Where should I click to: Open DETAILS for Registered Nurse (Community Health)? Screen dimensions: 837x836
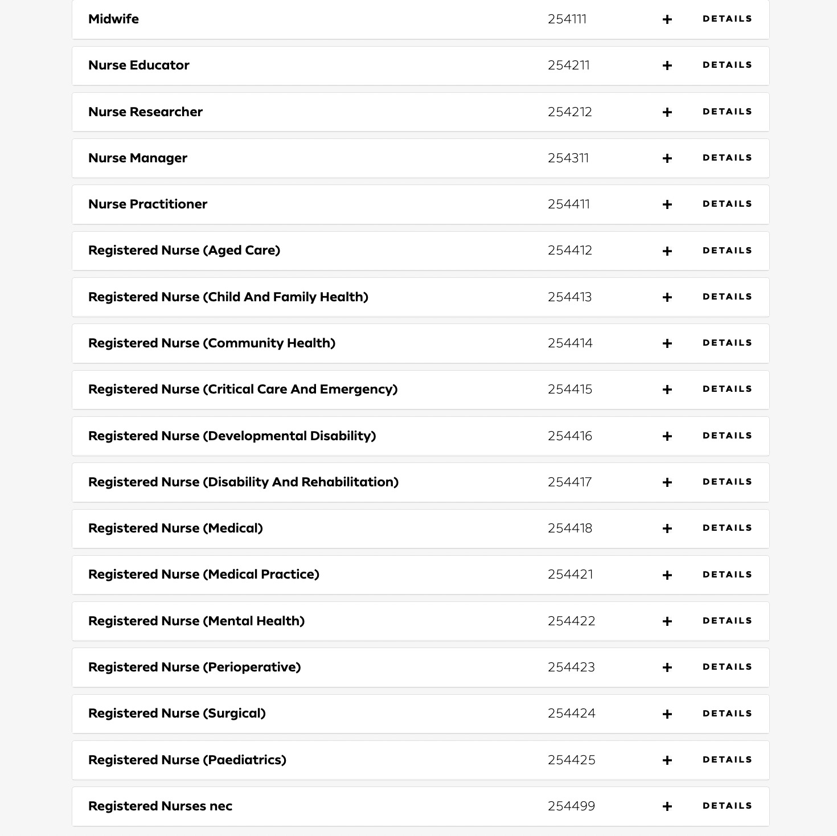click(727, 343)
